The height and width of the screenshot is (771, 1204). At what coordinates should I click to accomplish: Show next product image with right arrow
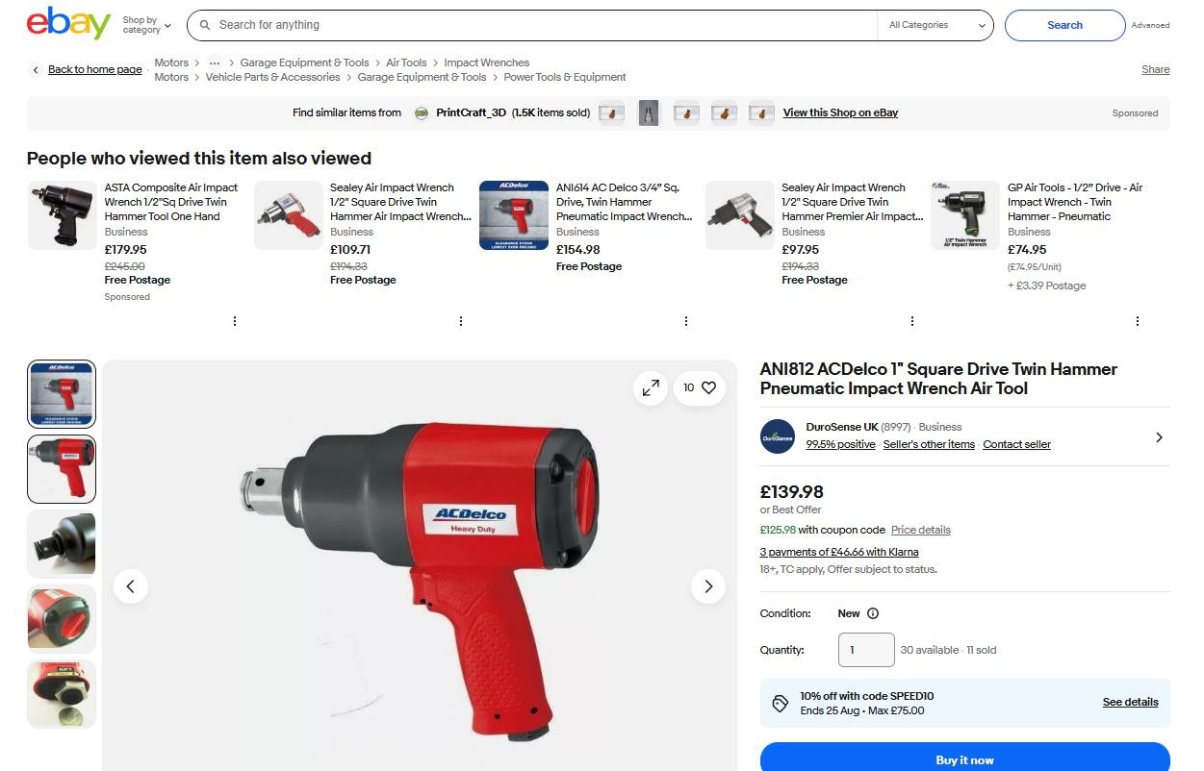[x=708, y=585]
